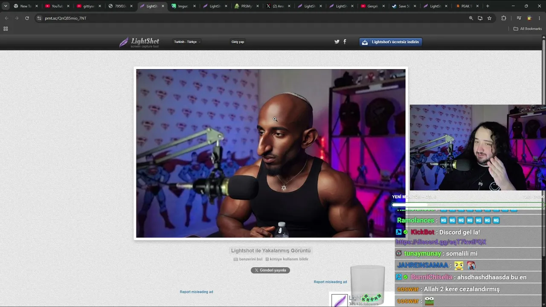
Task: Click the tunaymunay username in chat
Action: pos(422,254)
